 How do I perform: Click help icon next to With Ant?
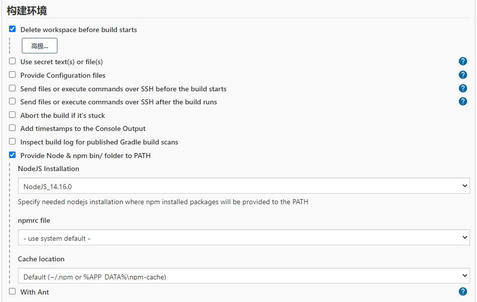(x=463, y=291)
